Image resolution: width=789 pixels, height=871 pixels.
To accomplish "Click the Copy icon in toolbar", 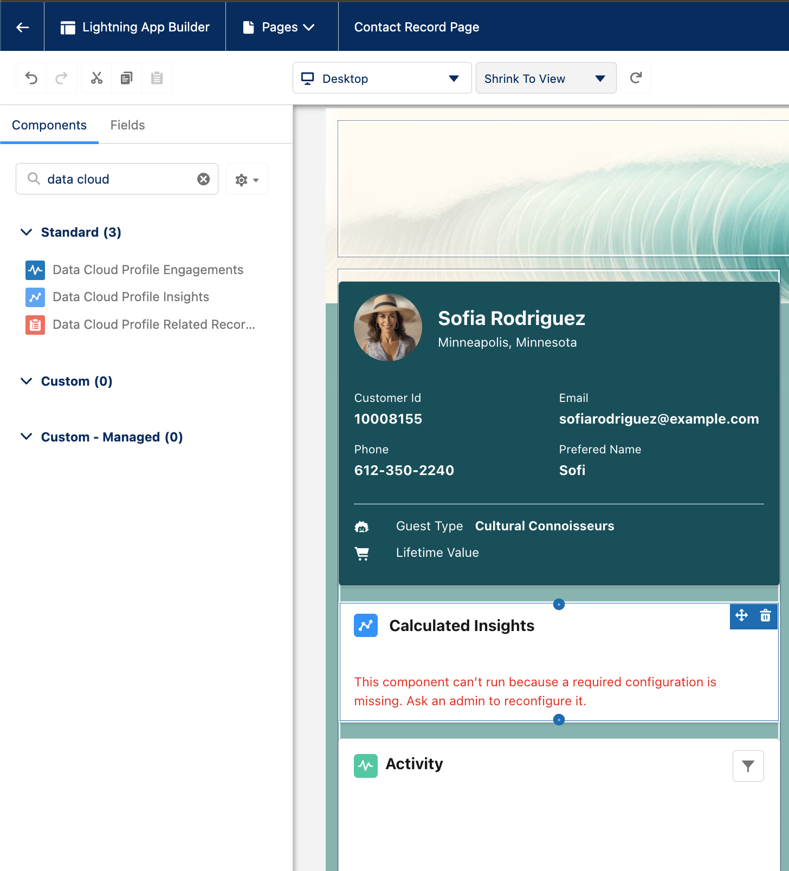I will click(x=126, y=79).
